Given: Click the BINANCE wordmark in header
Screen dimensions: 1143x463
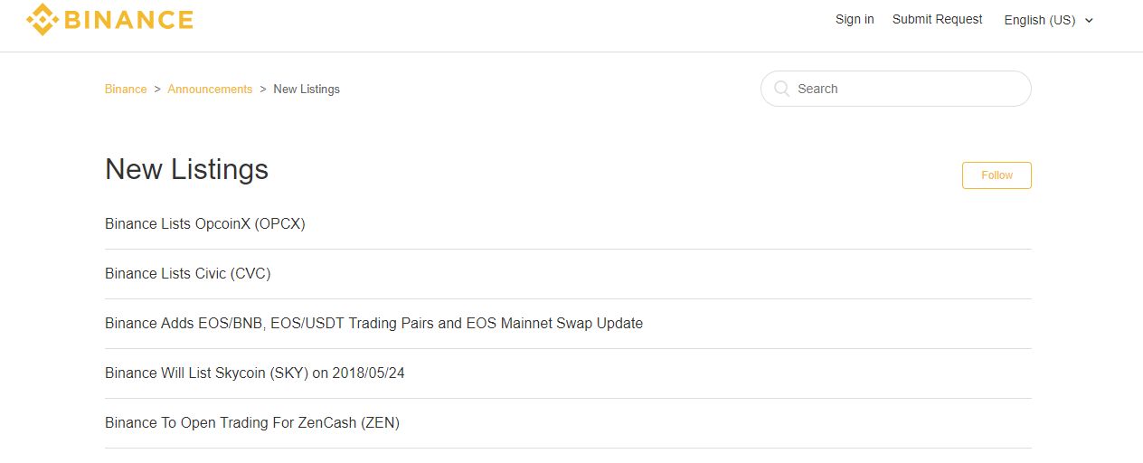Looking at the screenshot, I should [129, 20].
